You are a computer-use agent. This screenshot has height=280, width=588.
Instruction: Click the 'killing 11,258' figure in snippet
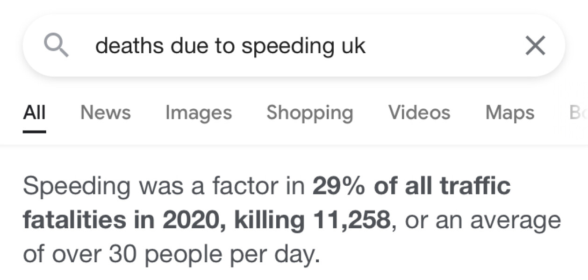[312, 220]
